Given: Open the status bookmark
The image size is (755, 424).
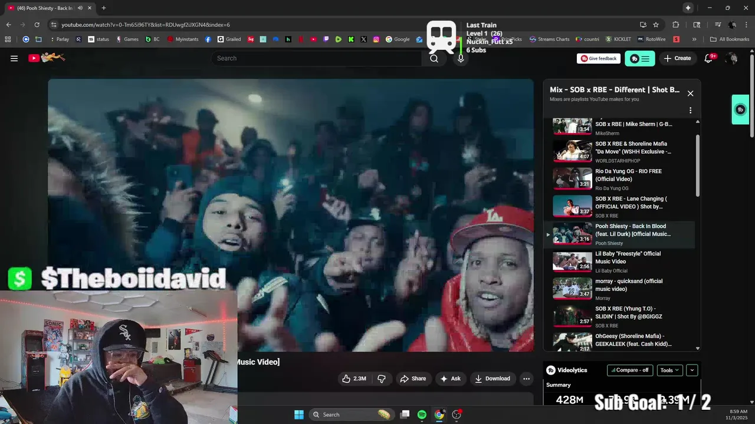Looking at the screenshot, I should pyautogui.click(x=99, y=39).
